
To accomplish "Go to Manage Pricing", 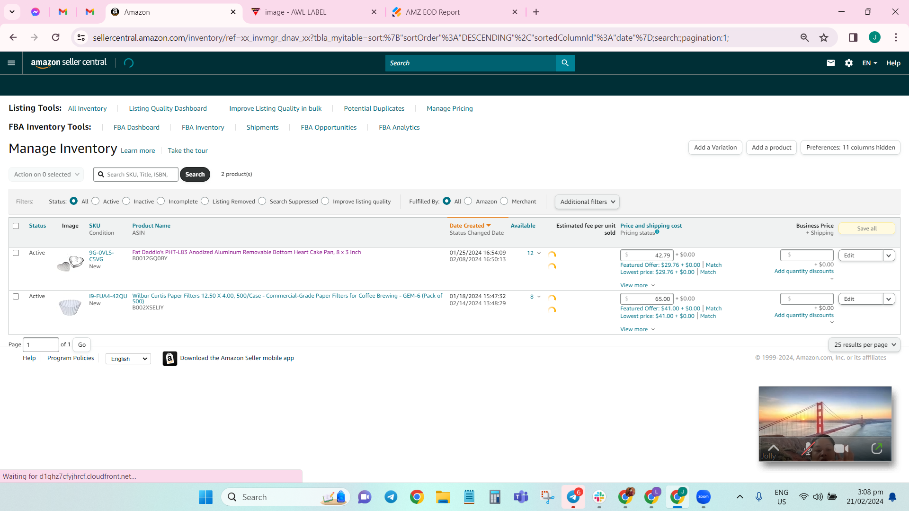I will point(450,109).
